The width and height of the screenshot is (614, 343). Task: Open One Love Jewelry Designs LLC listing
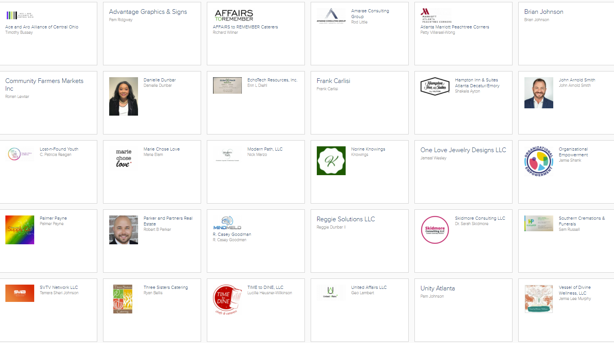[x=463, y=150]
